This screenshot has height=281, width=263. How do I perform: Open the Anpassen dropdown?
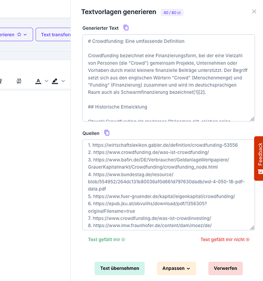coord(176,268)
